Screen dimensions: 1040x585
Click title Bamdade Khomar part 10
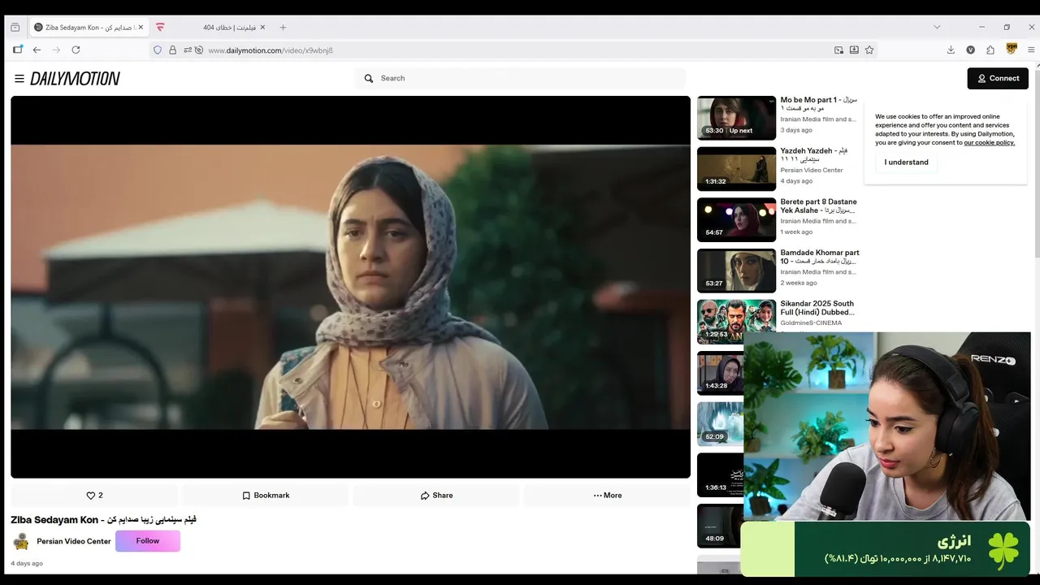point(820,257)
